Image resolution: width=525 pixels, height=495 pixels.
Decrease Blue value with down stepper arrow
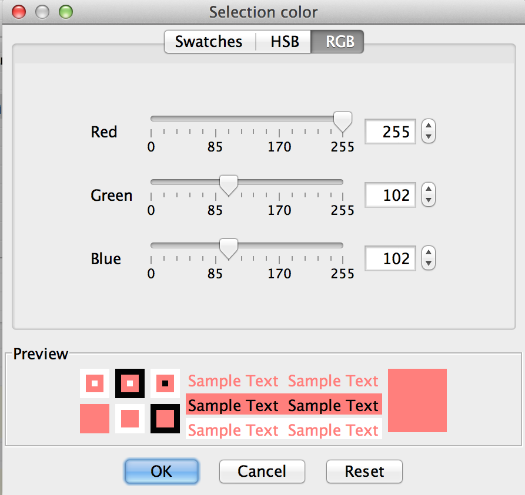click(429, 264)
